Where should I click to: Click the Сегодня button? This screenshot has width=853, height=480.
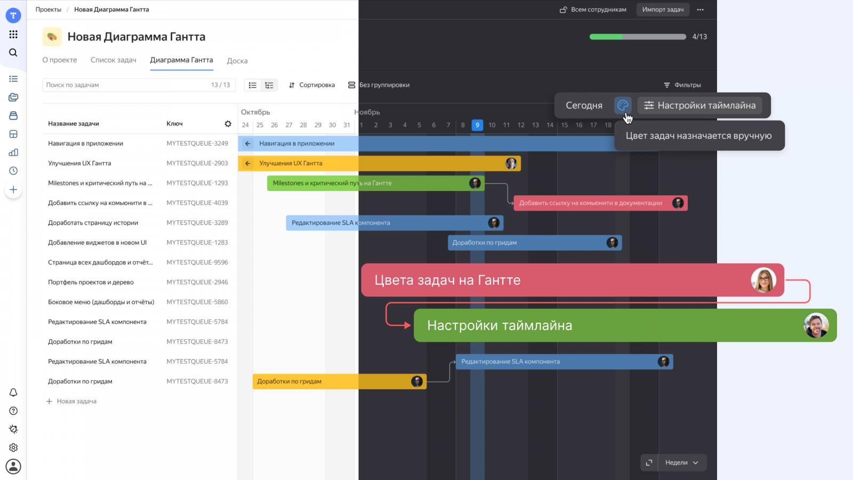point(584,106)
